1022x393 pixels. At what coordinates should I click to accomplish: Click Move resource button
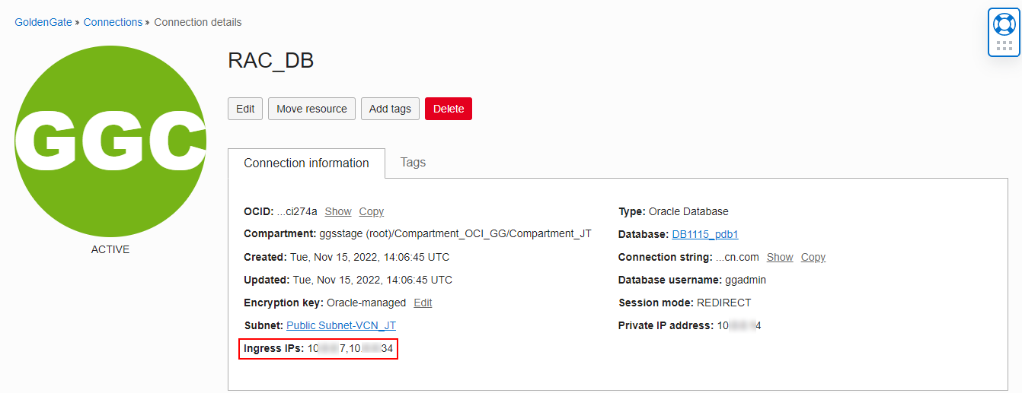(x=311, y=109)
